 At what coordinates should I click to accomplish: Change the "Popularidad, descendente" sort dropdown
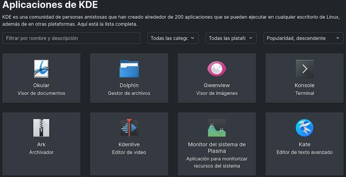pyautogui.click(x=304, y=38)
